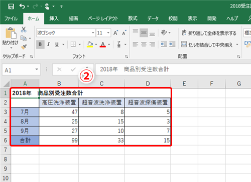Click the Decrease Font Size icon
This screenshot has height=182, width=251.
pos(124,33)
